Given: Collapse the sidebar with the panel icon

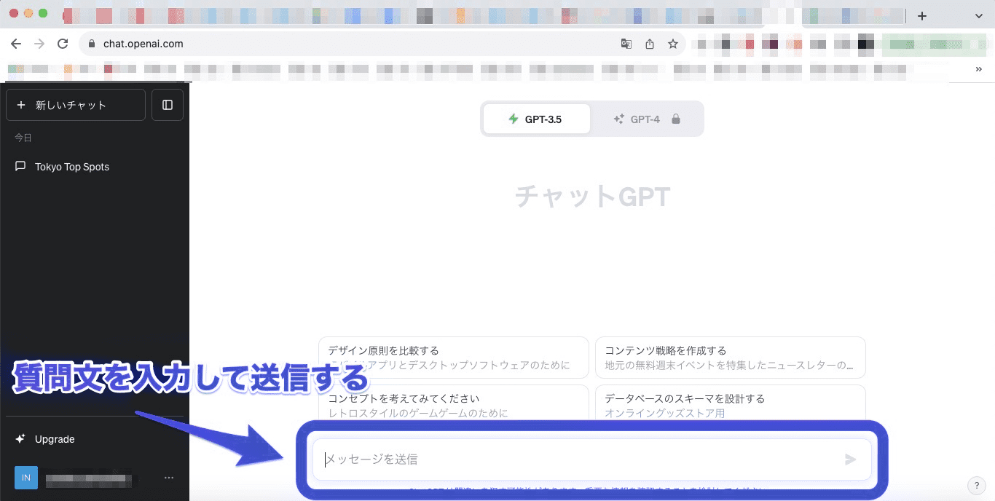Looking at the screenshot, I should coord(168,105).
